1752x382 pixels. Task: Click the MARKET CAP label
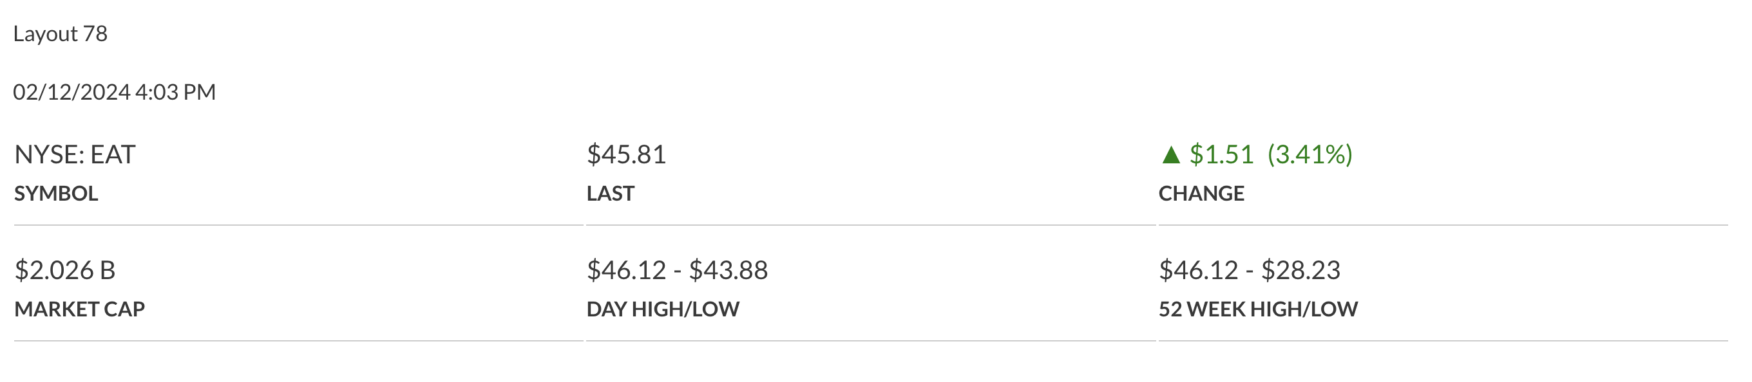click(x=80, y=309)
